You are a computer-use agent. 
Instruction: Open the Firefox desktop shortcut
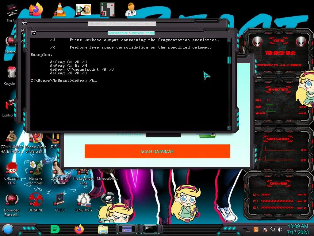(36, 9)
